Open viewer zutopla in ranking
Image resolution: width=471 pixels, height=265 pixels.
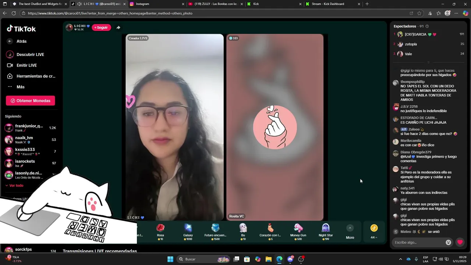[429, 44]
